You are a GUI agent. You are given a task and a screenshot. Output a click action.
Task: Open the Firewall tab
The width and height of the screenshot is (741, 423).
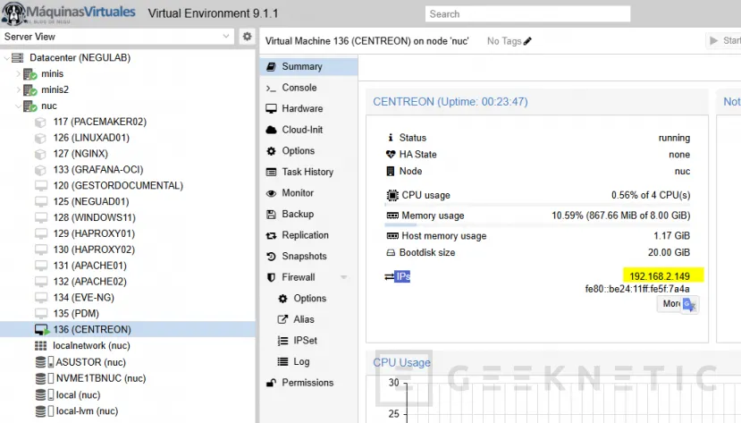coord(308,277)
